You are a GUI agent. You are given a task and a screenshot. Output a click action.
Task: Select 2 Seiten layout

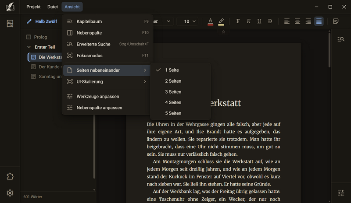180,81
